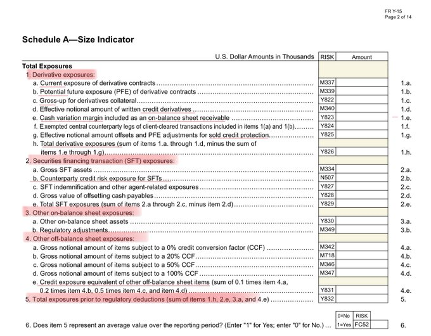431x336 pixels.
Task: Click the '1=Yes' label beside FC52
Action: (344, 325)
